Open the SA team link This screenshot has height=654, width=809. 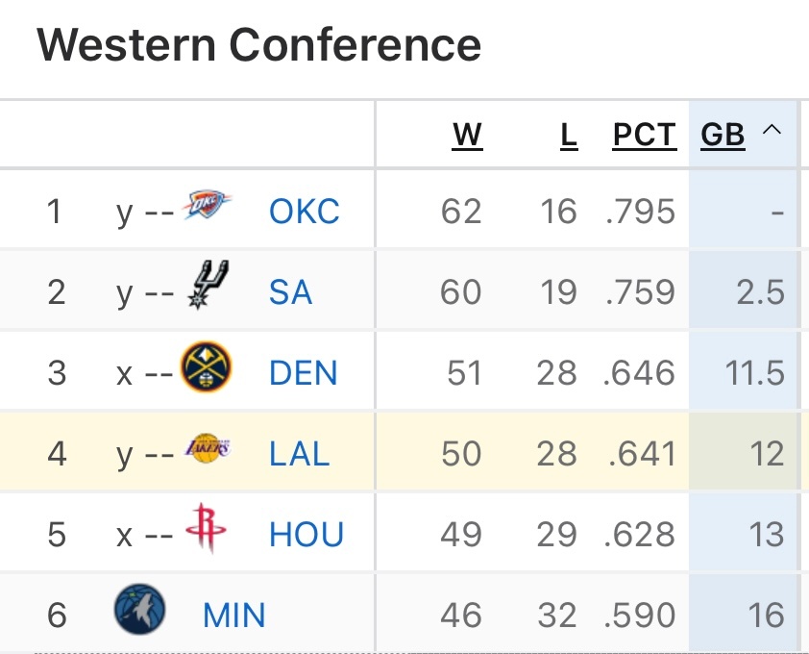[x=290, y=292]
